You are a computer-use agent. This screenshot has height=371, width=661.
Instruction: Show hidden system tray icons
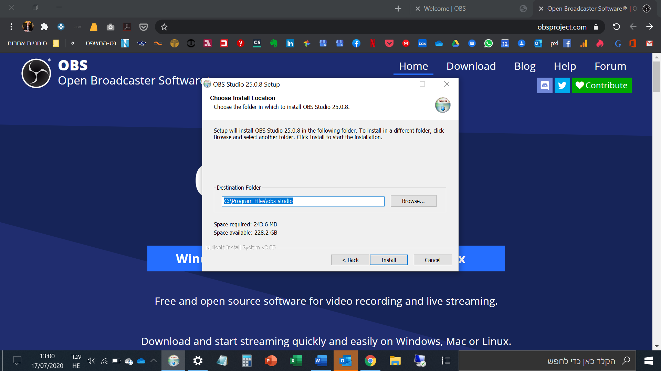(x=154, y=361)
